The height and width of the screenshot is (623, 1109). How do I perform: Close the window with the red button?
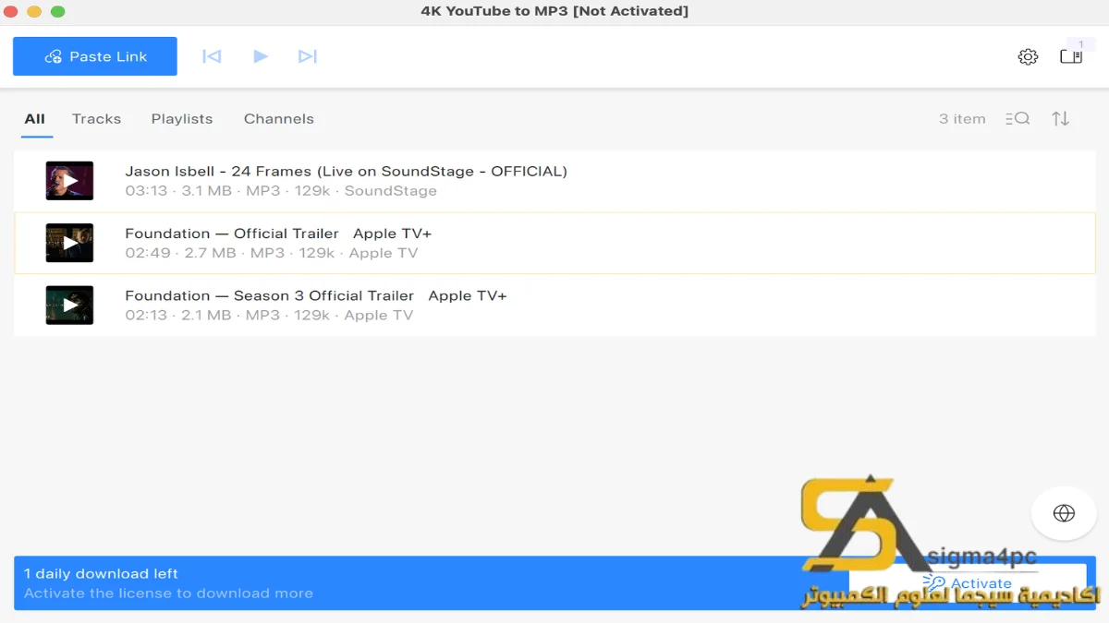click(x=11, y=11)
